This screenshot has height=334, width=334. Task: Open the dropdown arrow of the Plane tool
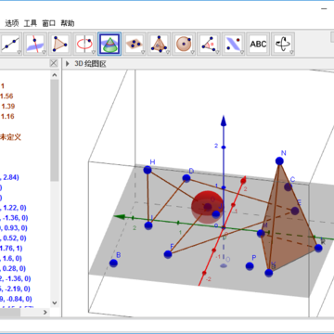pos(142,52)
